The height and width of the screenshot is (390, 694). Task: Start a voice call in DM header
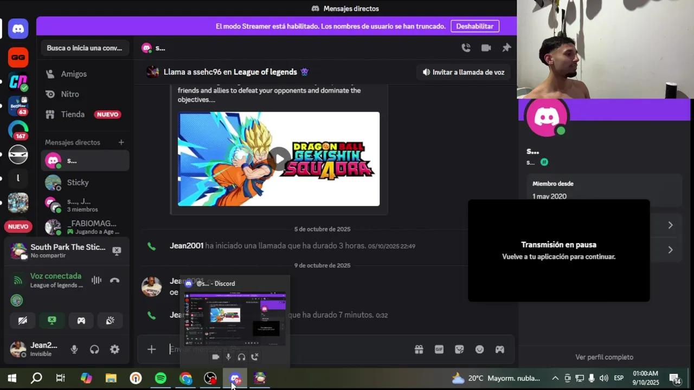click(x=466, y=48)
